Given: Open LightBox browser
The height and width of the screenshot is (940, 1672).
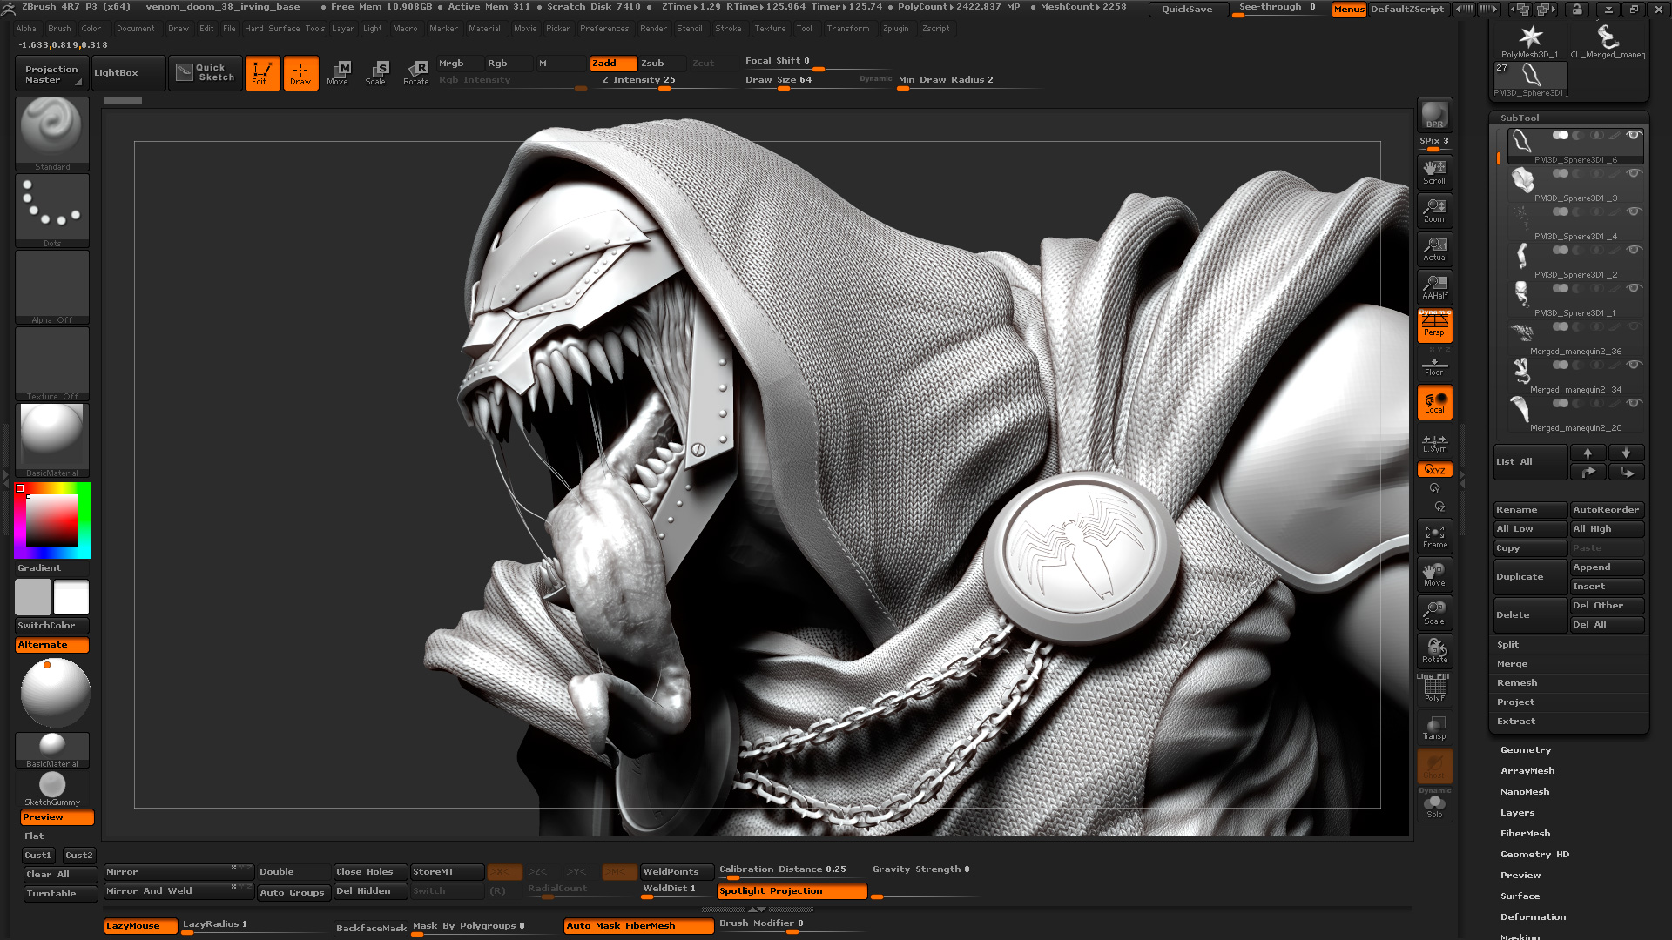Looking at the screenshot, I should coord(128,73).
